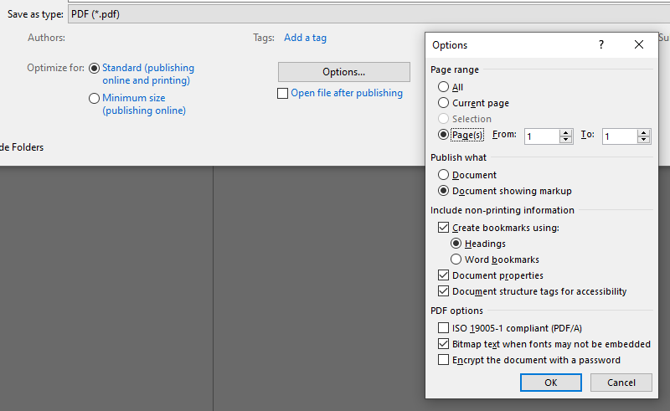The width and height of the screenshot is (670, 411).
Task: Click the Help question mark icon
Action: 600,45
